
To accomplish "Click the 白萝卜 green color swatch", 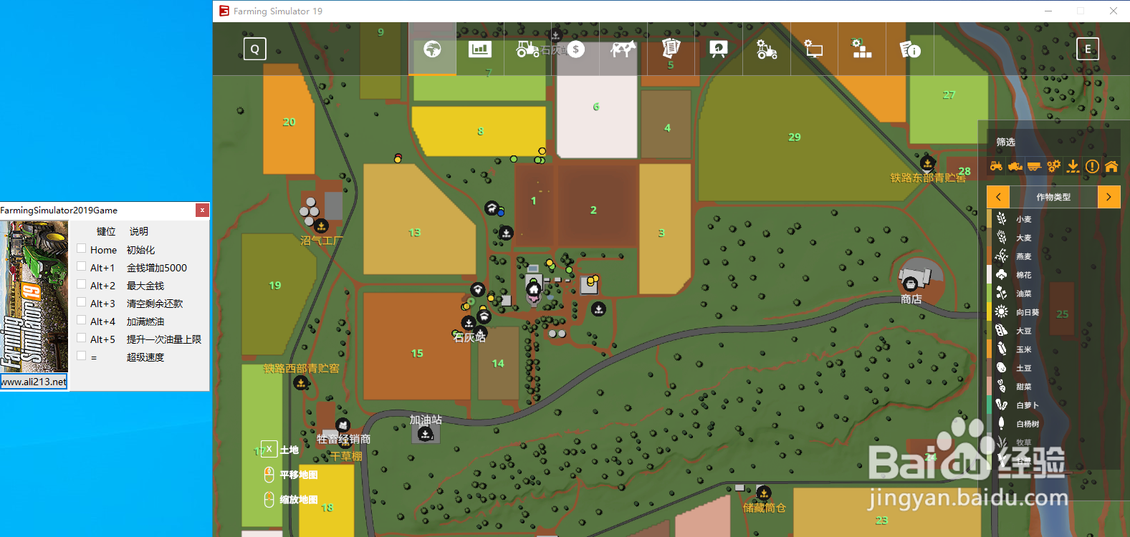I will (990, 405).
